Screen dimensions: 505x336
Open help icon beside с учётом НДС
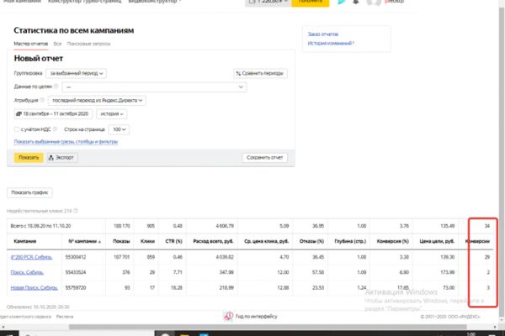point(55,129)
